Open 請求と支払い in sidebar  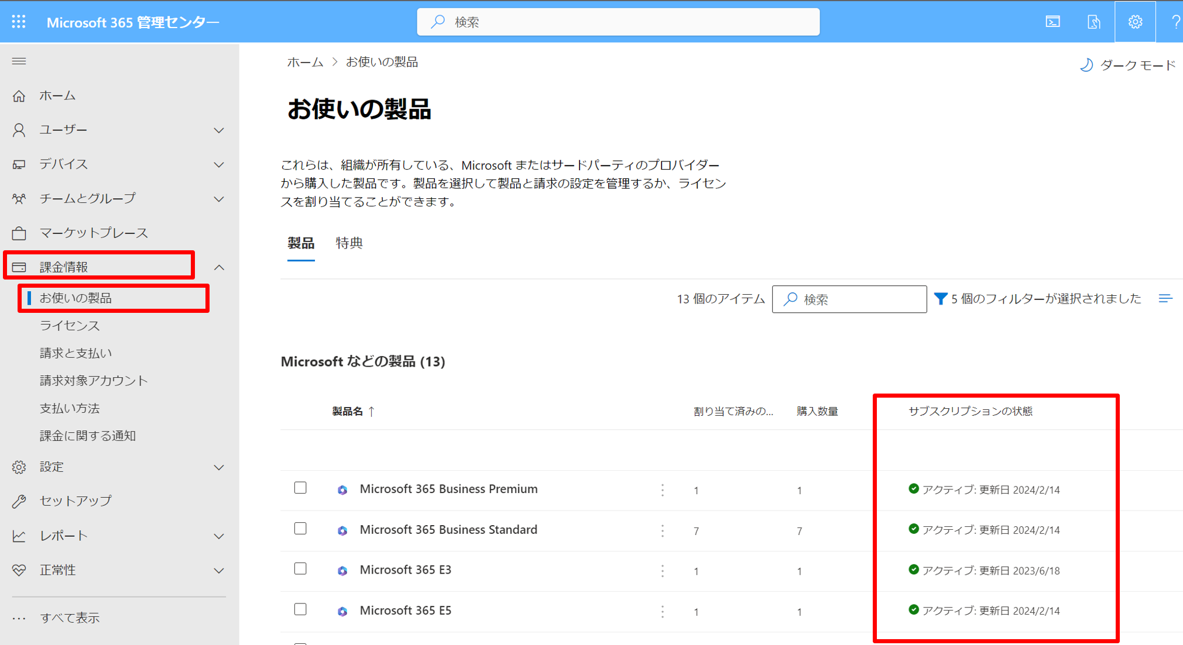[x=76, y=353]
